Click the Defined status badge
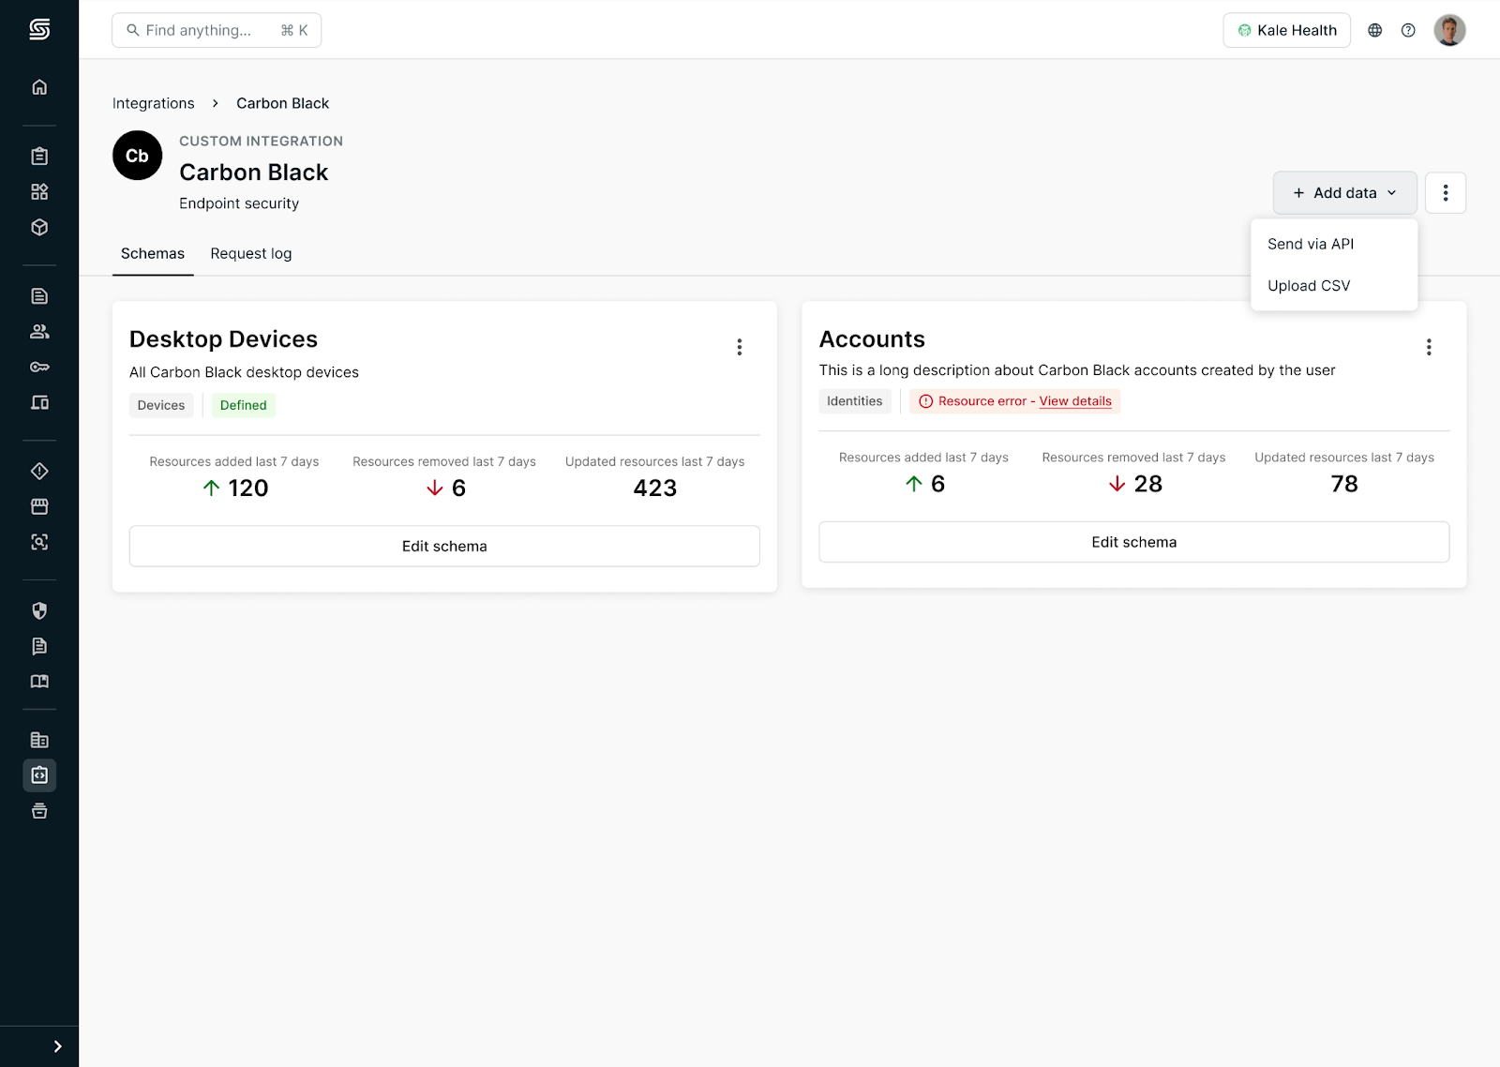Image resolution: width=1500 pixels, height=1067 pixels. (244, 406)
